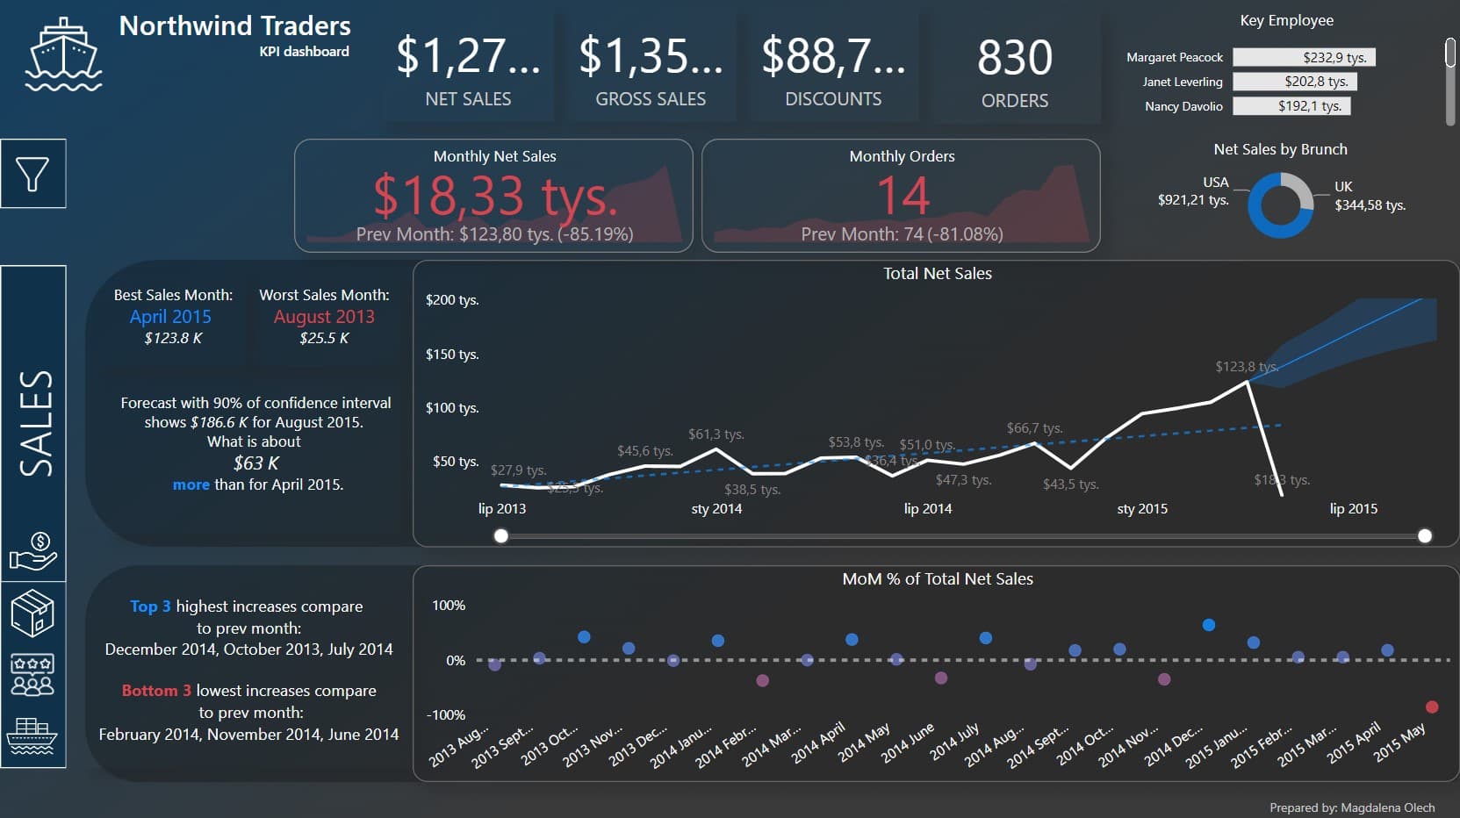This screenshot has width=1460, height=818.
Task: Click the Northwind Traders ship logo
Action: point(63,54)
